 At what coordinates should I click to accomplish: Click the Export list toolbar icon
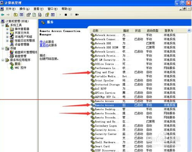[40, 15]
